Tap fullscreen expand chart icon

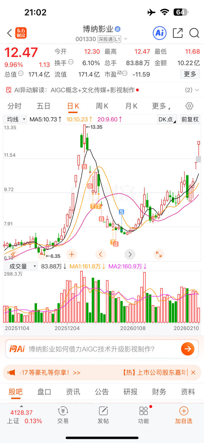(159, 254)
